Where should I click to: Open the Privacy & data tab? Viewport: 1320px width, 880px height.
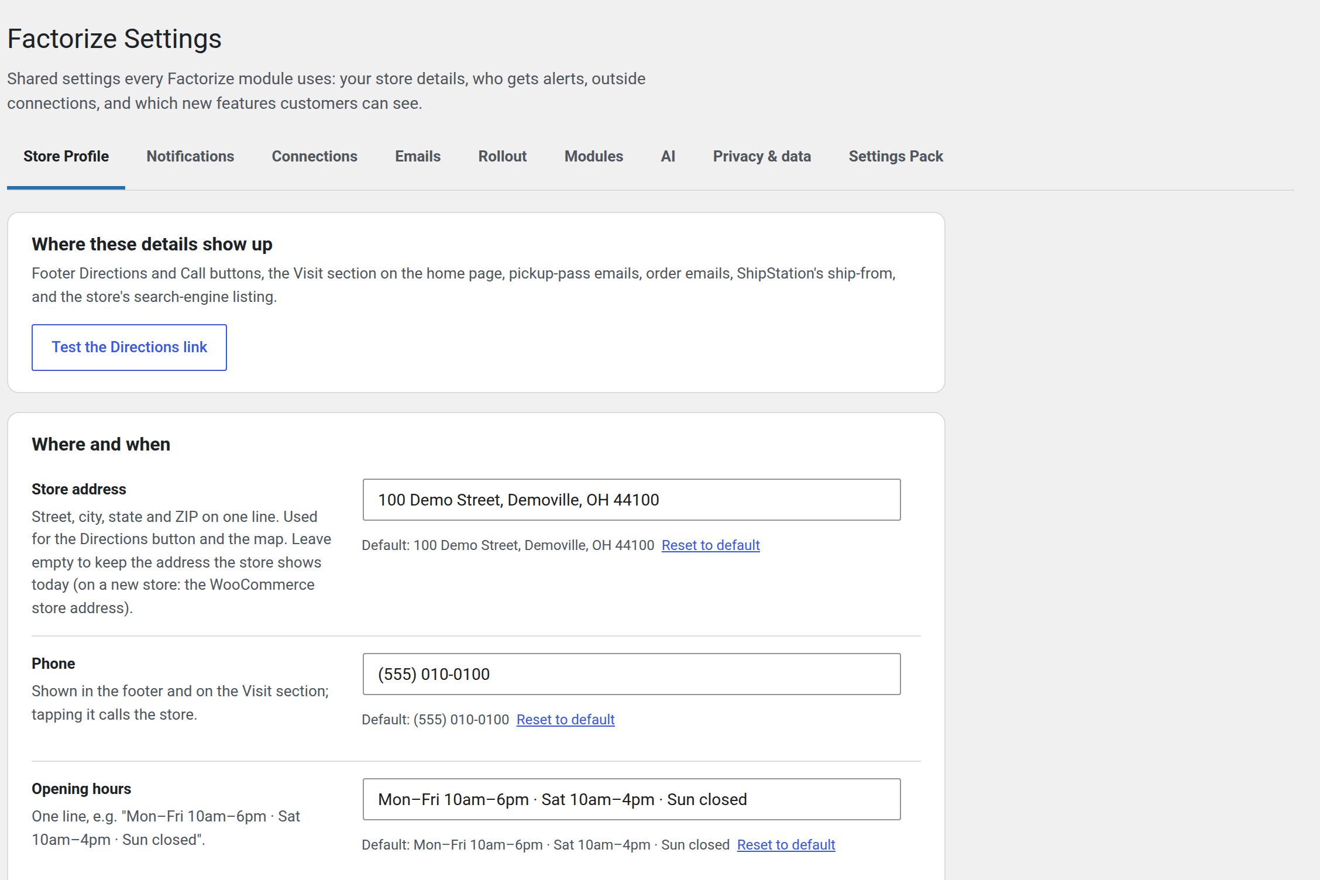coord(762,157)
